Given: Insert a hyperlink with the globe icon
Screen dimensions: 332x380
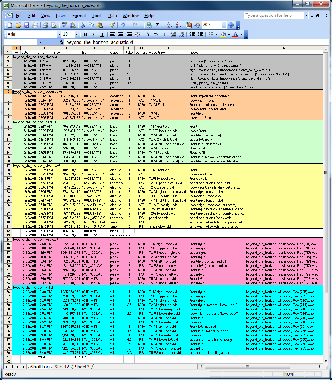Looking at the screenshot, I should click(x=149, y=25).
